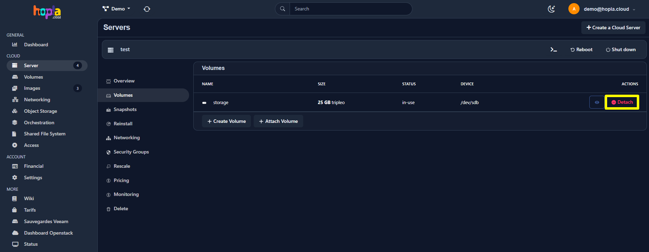Image resolution: width=649 pixels, height=252 pixels.
Task: Open the Rescale tab
Action: click(122, 166)
